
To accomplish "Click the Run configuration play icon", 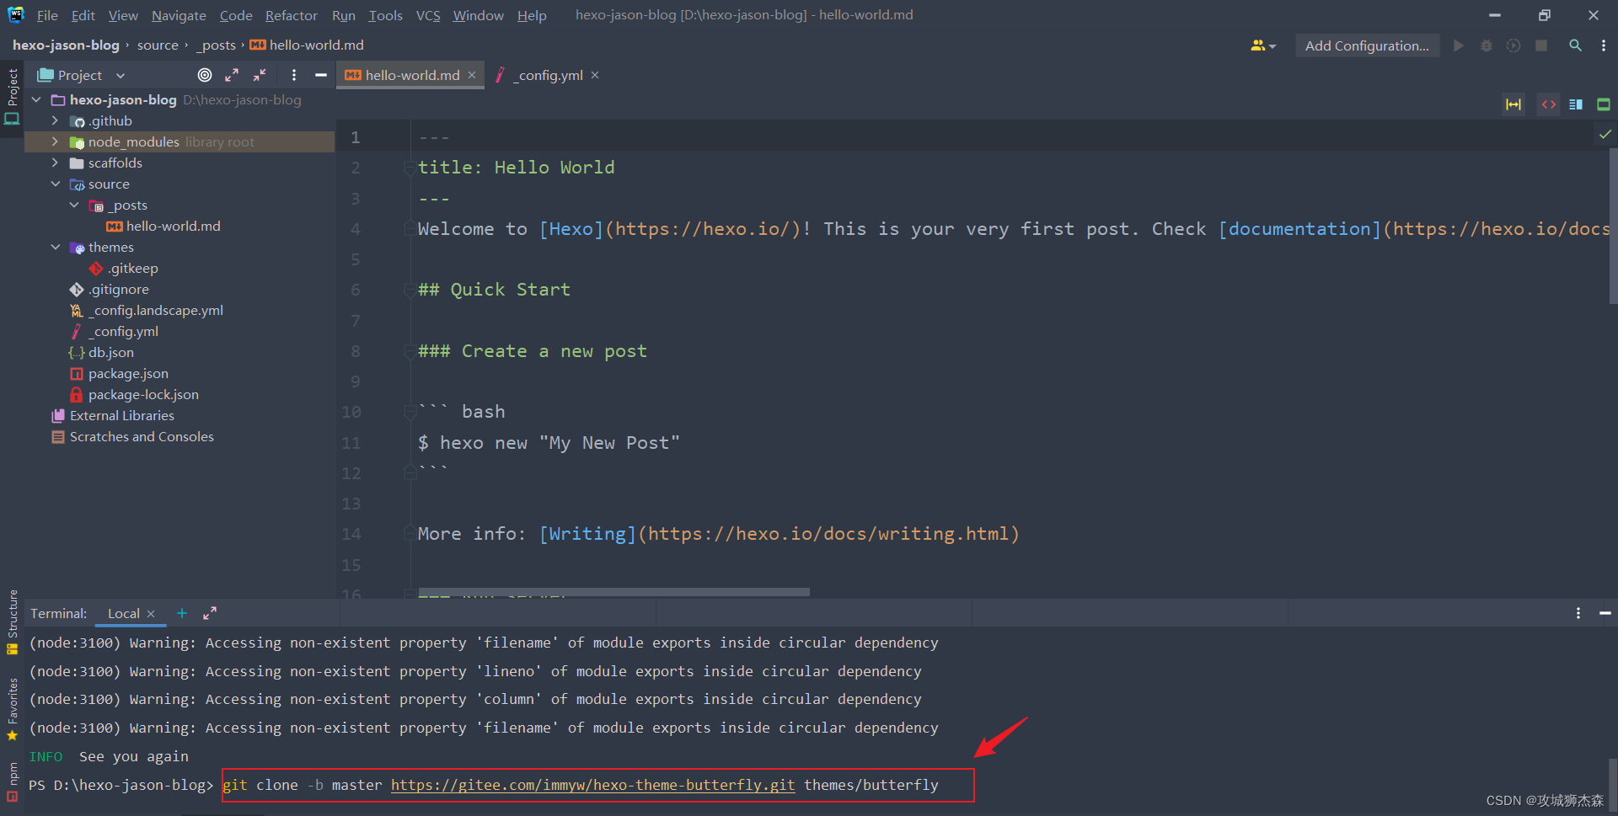I will (1459, 45).
